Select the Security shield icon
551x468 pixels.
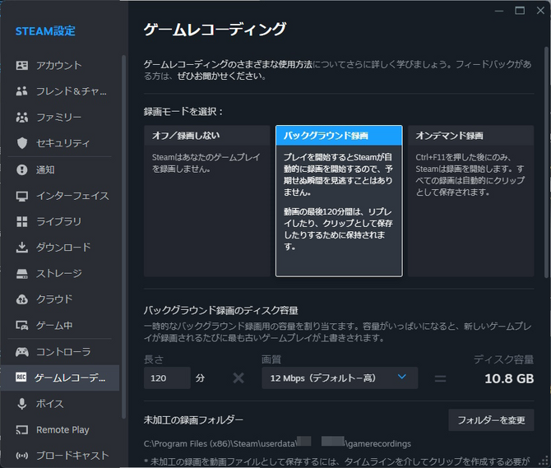click(x=22, y=143)
